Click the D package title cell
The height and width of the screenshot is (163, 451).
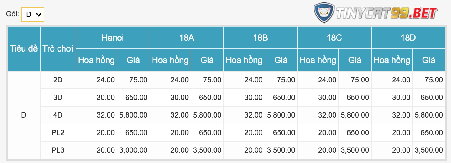coord(24,115)
